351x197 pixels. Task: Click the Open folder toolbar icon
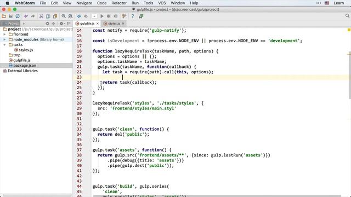pos(4,16)
